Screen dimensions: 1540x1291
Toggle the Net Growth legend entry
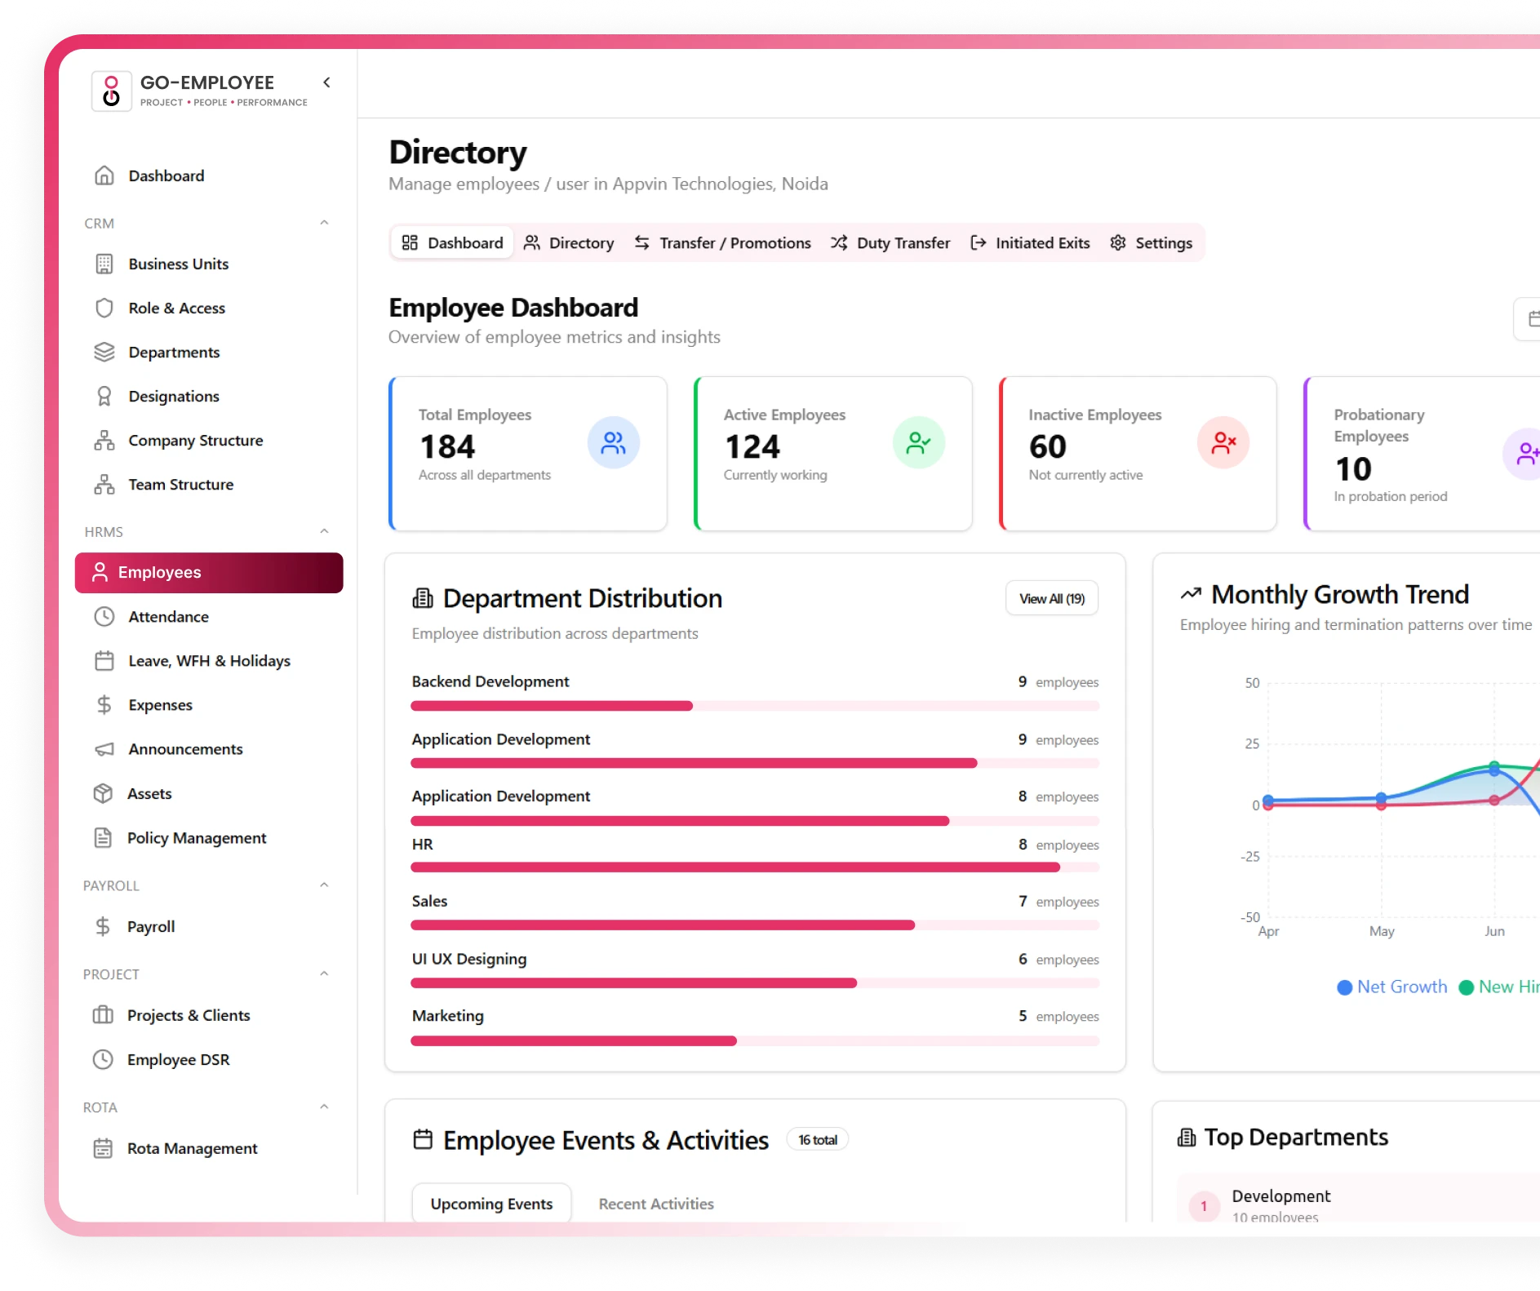(1392, 987)
